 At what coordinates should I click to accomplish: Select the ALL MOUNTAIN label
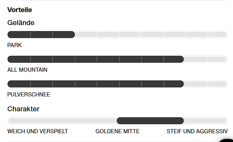(27, 70)
